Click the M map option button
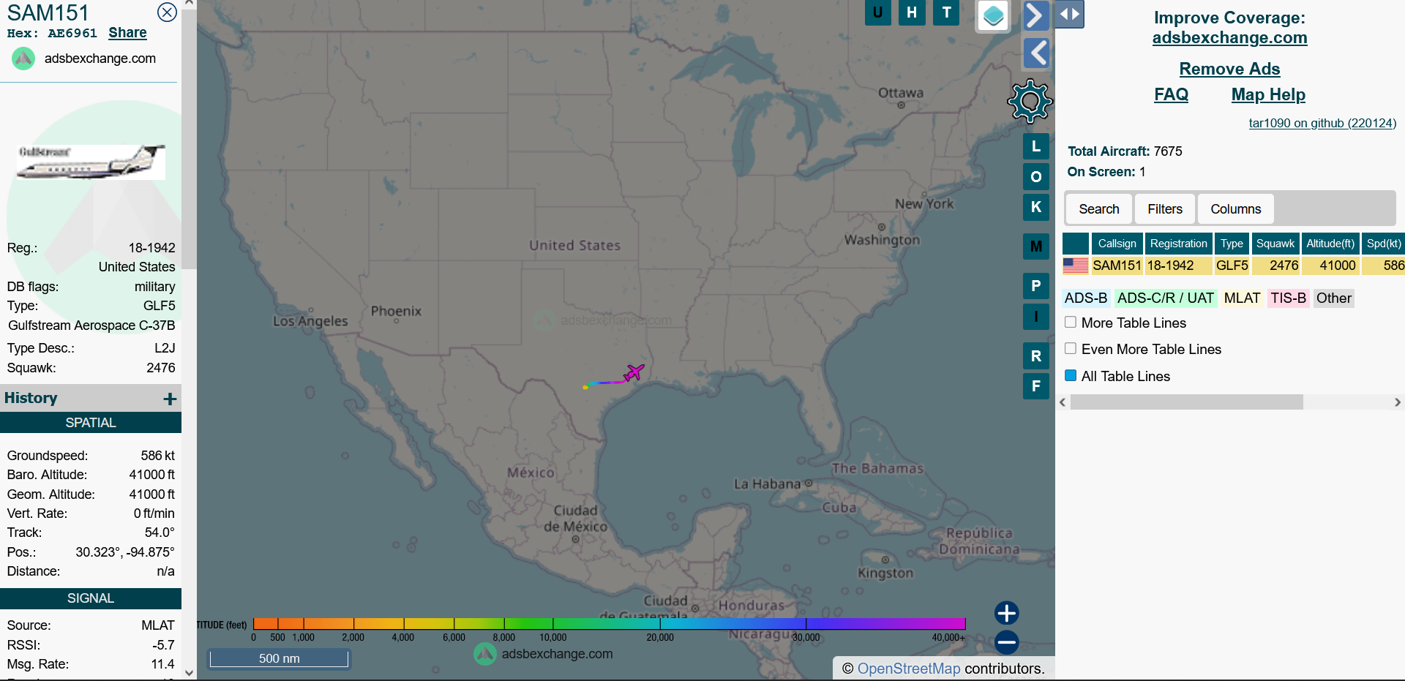 point(1035,247)
